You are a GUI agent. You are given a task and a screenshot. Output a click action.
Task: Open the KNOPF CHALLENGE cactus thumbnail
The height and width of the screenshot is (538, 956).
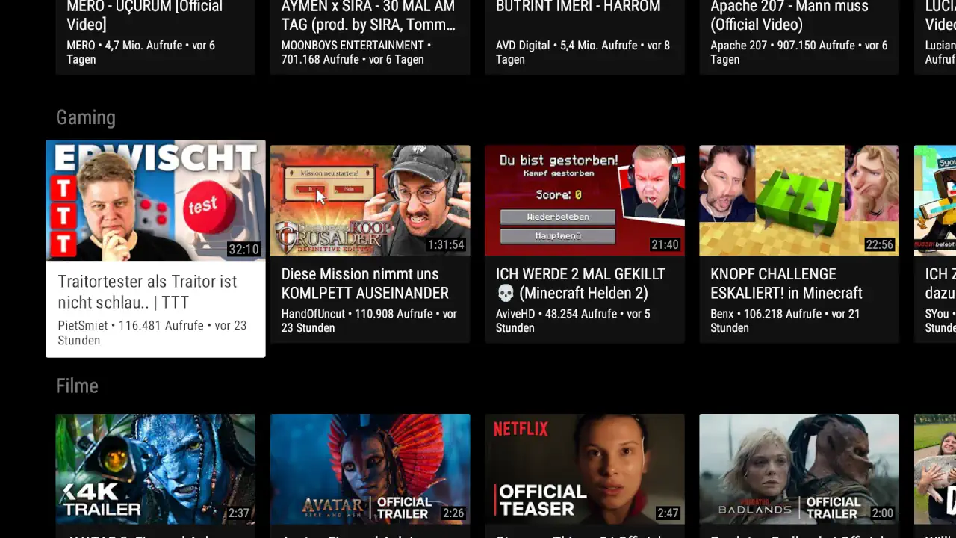point(798,200)
